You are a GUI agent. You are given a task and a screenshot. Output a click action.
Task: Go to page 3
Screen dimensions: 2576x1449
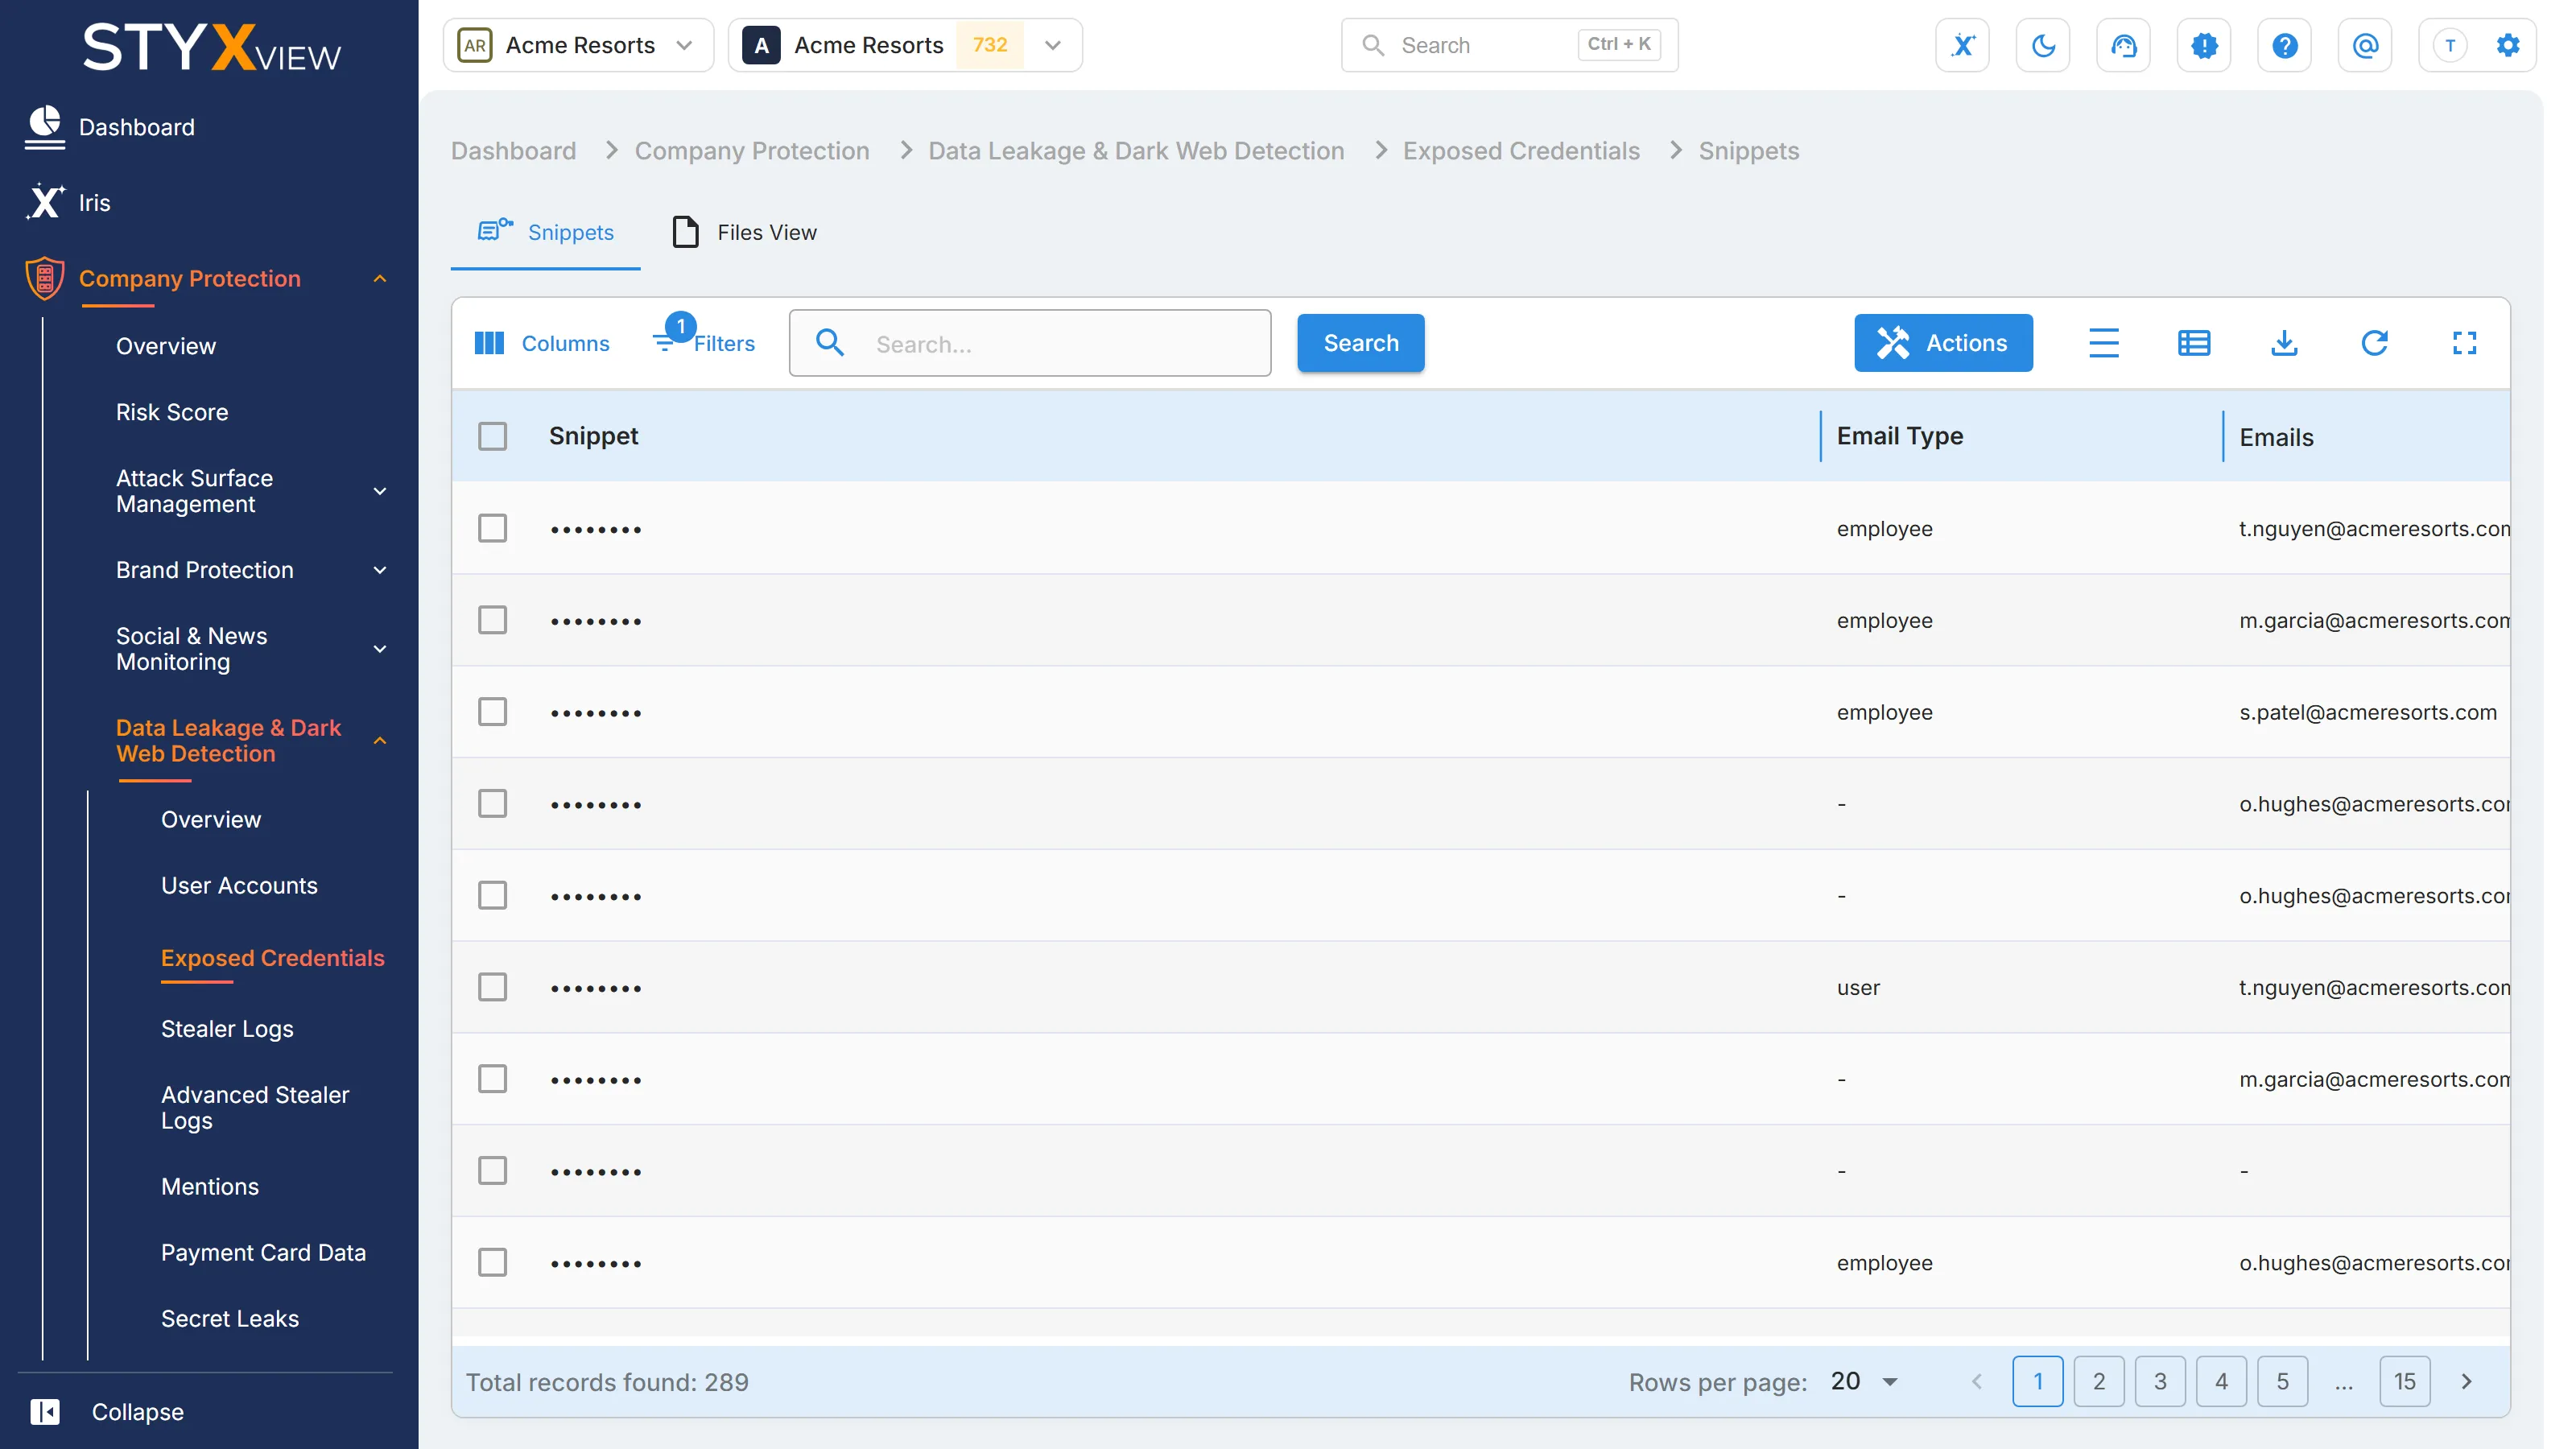click(x=2160, y=1381)
